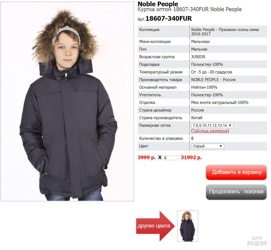Click the Продолжить покупки button
271x250 pixels.
[236, 192]
